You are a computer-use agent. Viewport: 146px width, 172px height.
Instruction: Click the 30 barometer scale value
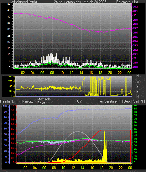point(135,15)
